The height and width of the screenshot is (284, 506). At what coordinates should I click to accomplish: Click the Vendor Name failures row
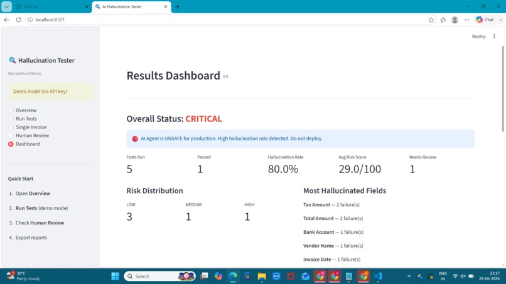[333, 246]
